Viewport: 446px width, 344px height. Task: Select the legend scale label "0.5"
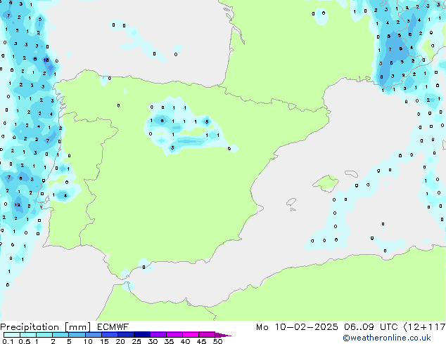pos(25,341)
